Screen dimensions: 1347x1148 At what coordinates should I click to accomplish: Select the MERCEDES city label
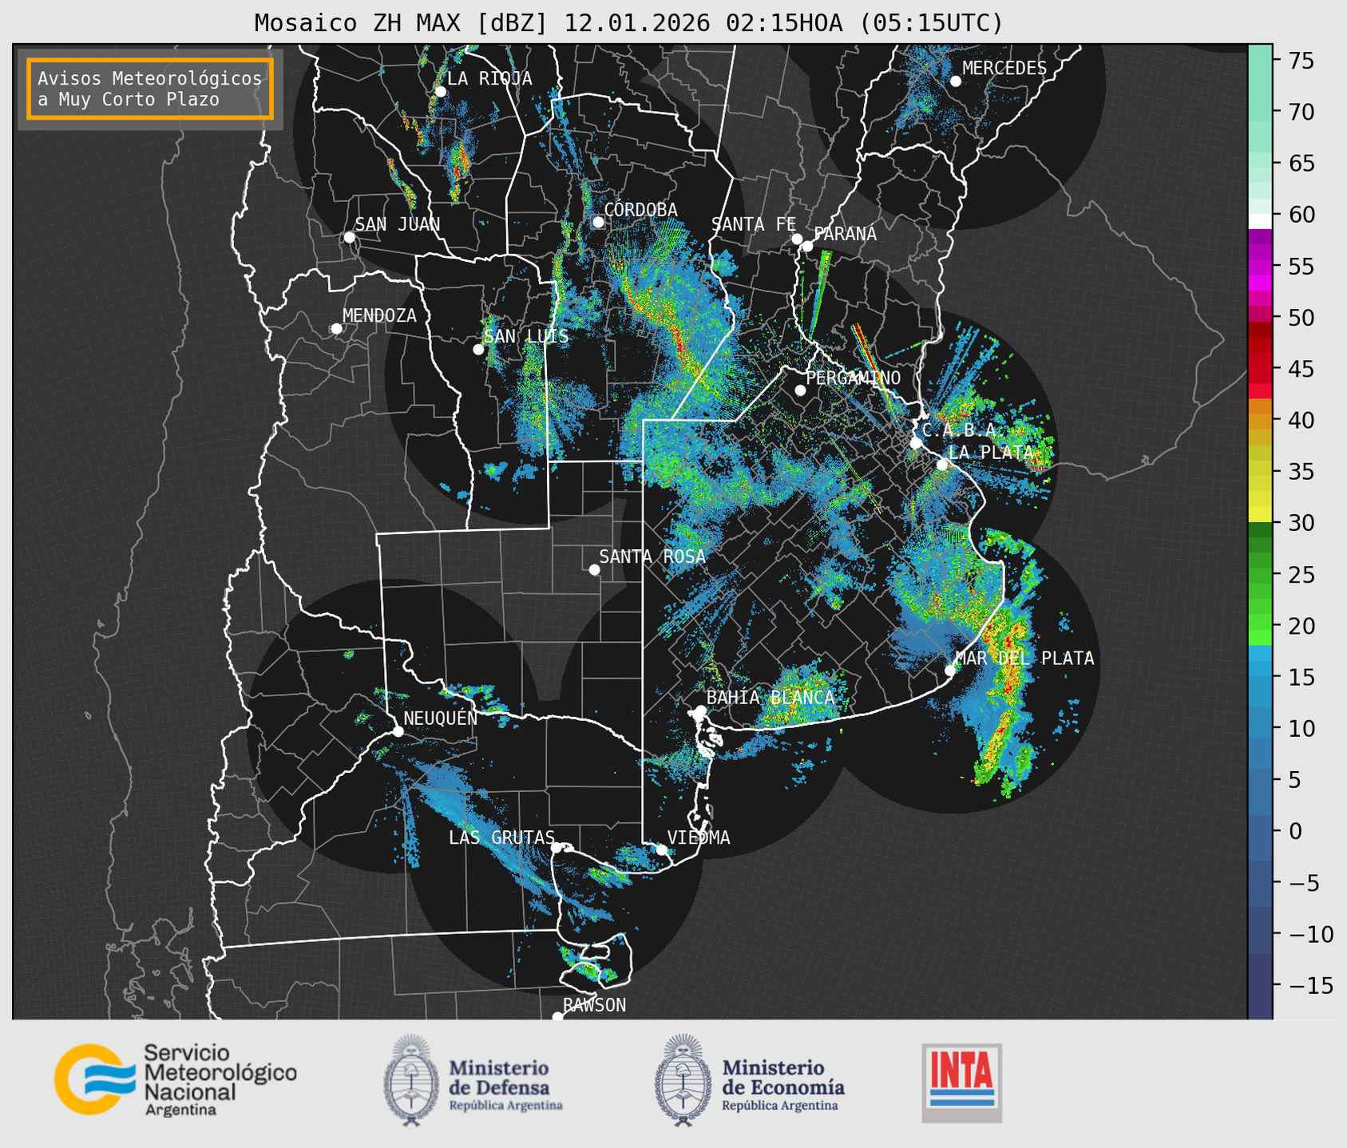point(1004,68)
